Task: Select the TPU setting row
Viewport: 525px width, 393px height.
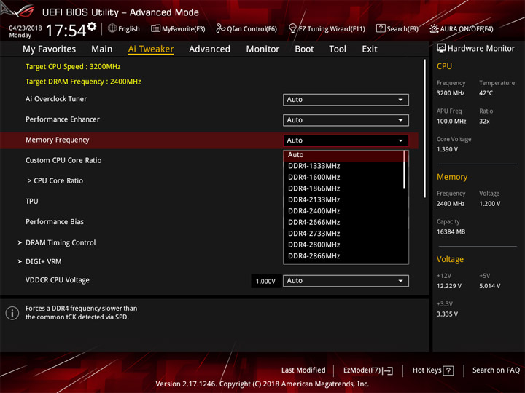Action: tap(32, 201)
